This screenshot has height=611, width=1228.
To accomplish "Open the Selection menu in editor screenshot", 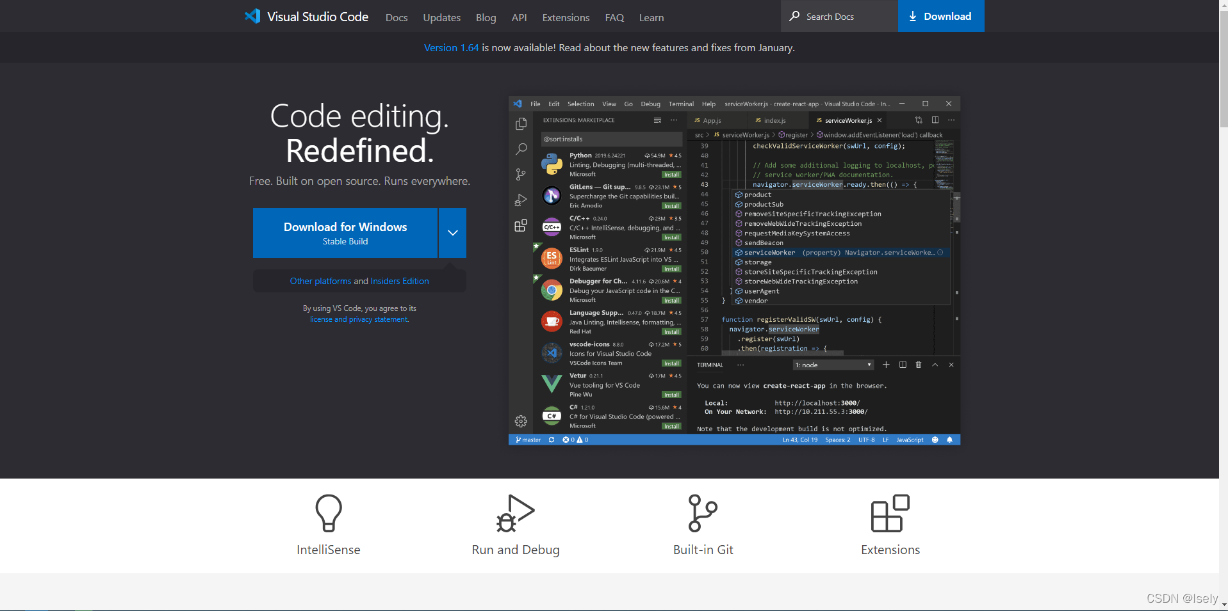I will pos(580,104).
